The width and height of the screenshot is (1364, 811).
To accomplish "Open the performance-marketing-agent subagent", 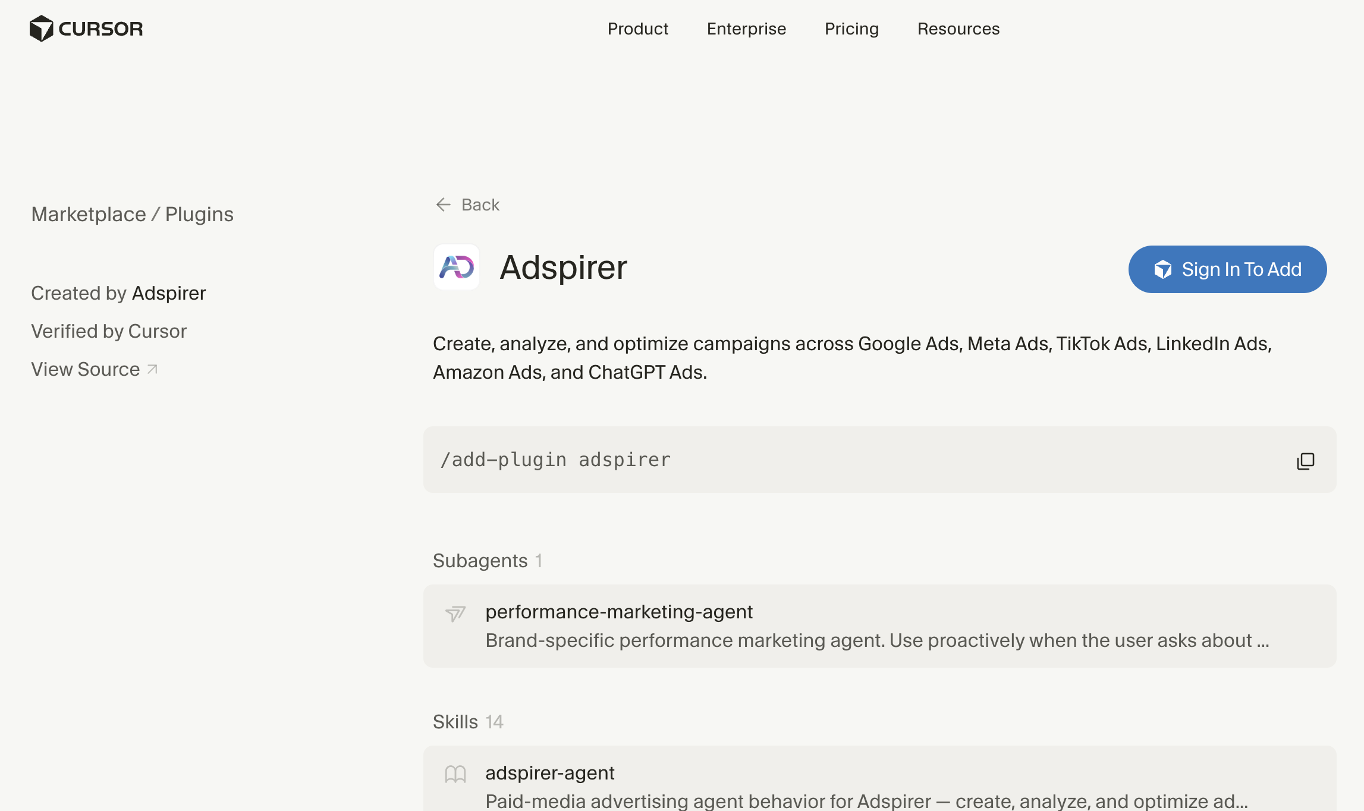I will point(879,626).
